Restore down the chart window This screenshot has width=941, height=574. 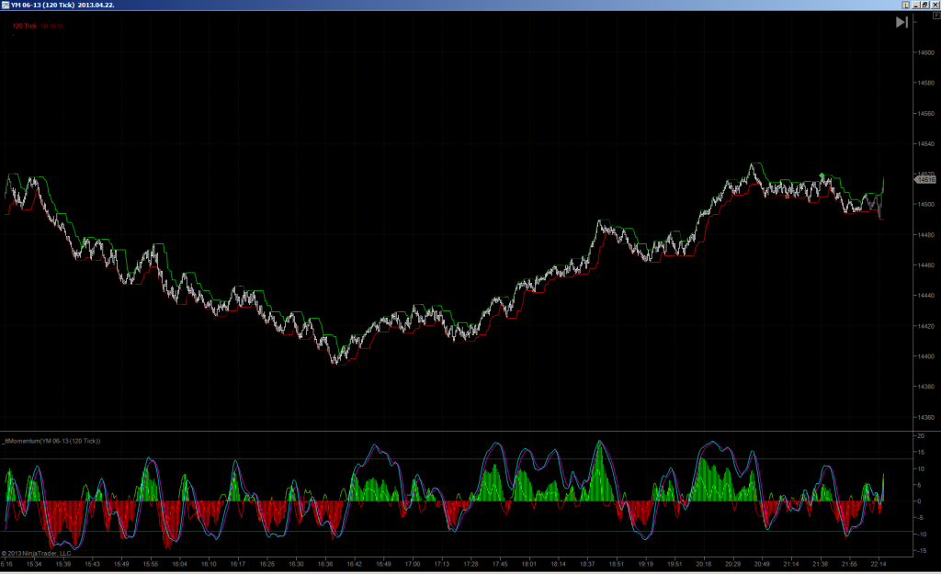tap(924, 5)
